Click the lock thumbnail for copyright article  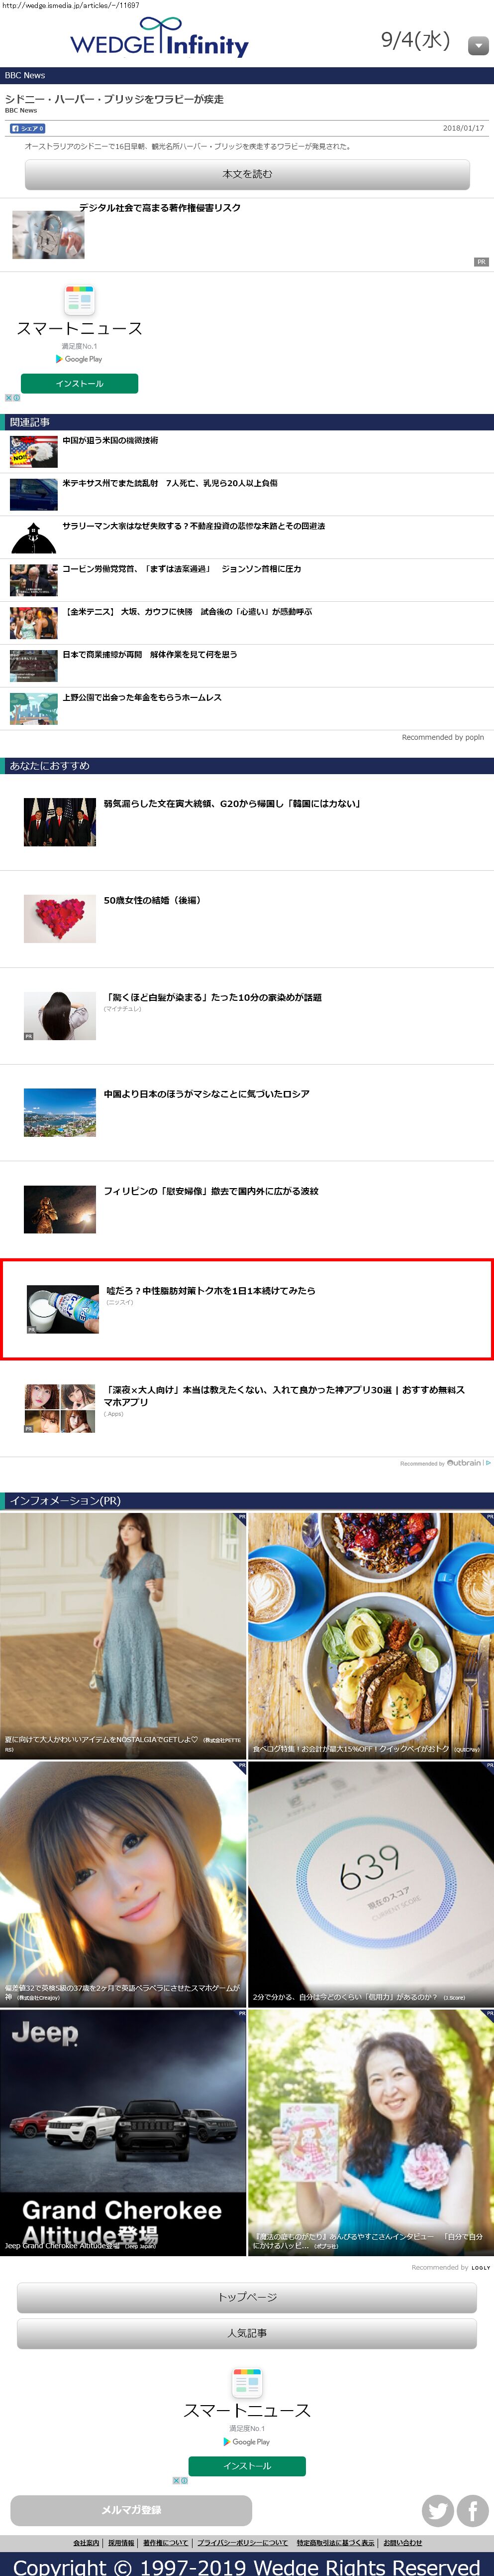[48, 234]
